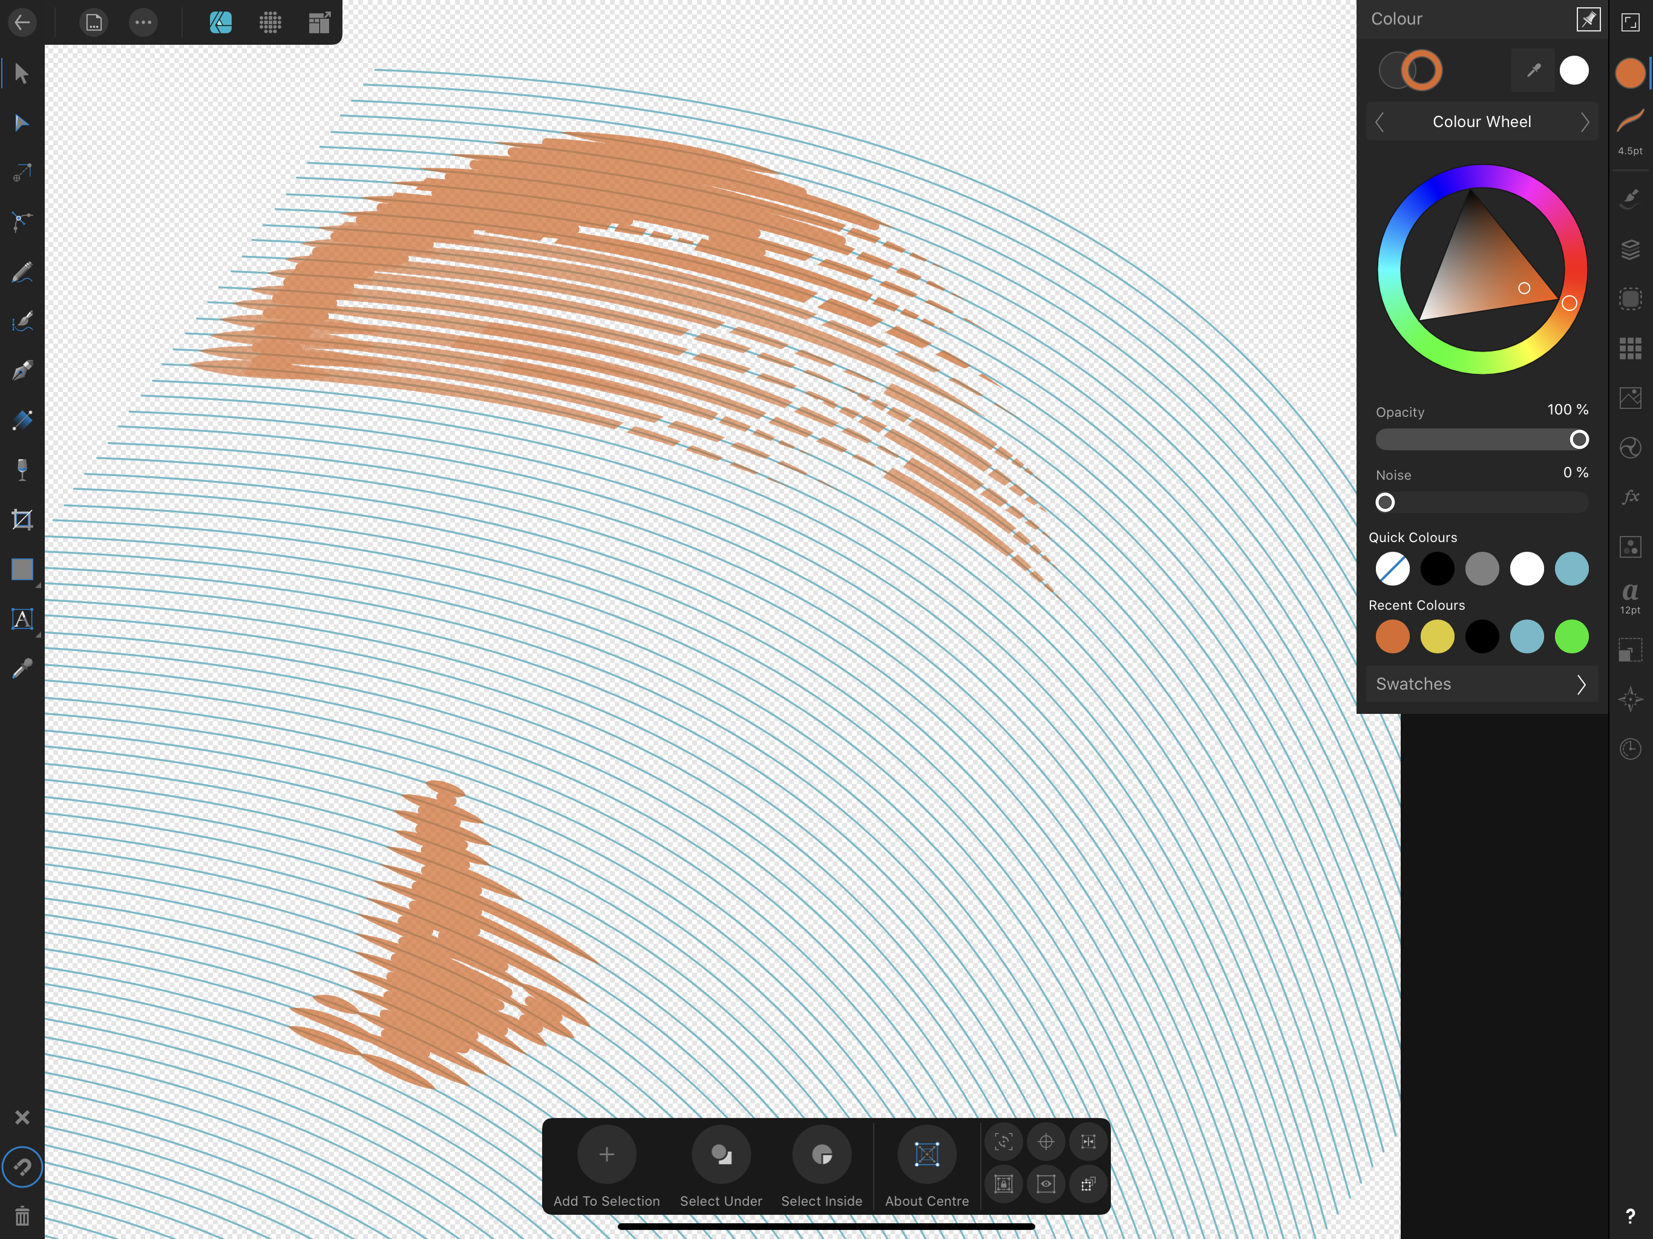Switch to the Designer persona

pos(220,22)
